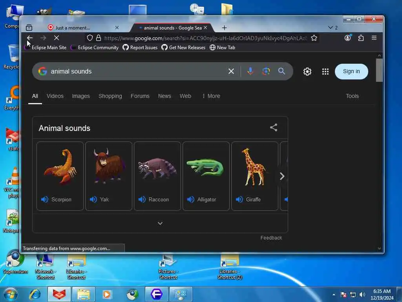Viewport: 402px width, 302px height.
Task: Open the Firefox account profile icon
Action: click(x=348, y=38)
